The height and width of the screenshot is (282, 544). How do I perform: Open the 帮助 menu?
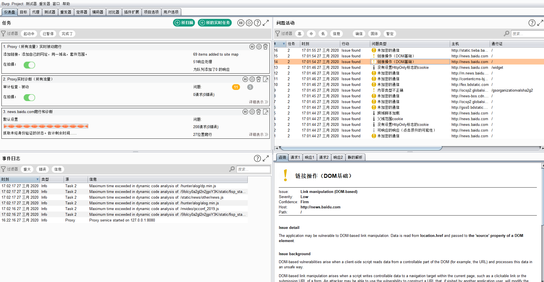tap(66, 4)
